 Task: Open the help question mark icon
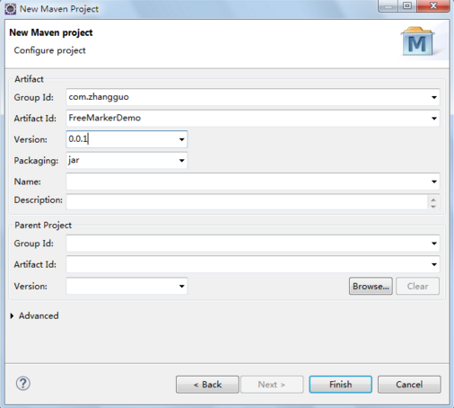pyautogui.click(x=23, y=384)
